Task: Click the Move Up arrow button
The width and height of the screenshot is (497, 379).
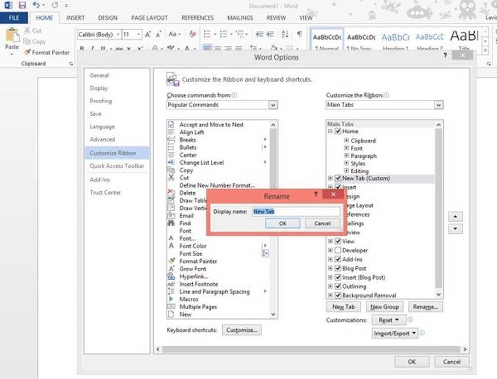Action: tap(455, 217)
